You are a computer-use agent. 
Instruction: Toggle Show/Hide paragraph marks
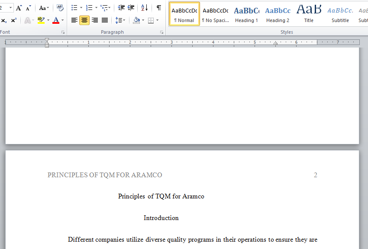159,8
